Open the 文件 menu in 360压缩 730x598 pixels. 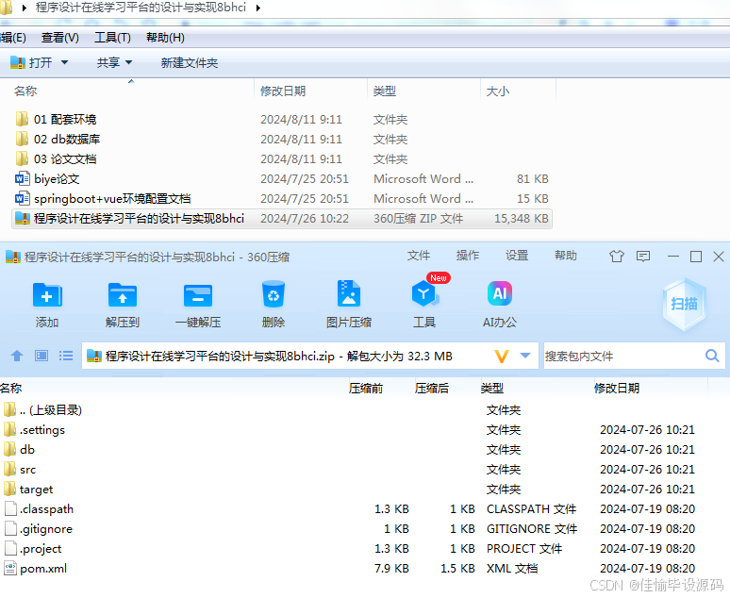click(x=419, y=256)
